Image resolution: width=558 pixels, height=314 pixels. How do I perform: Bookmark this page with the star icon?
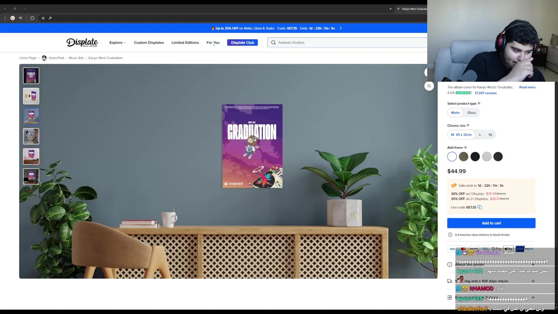pos(43,18)
